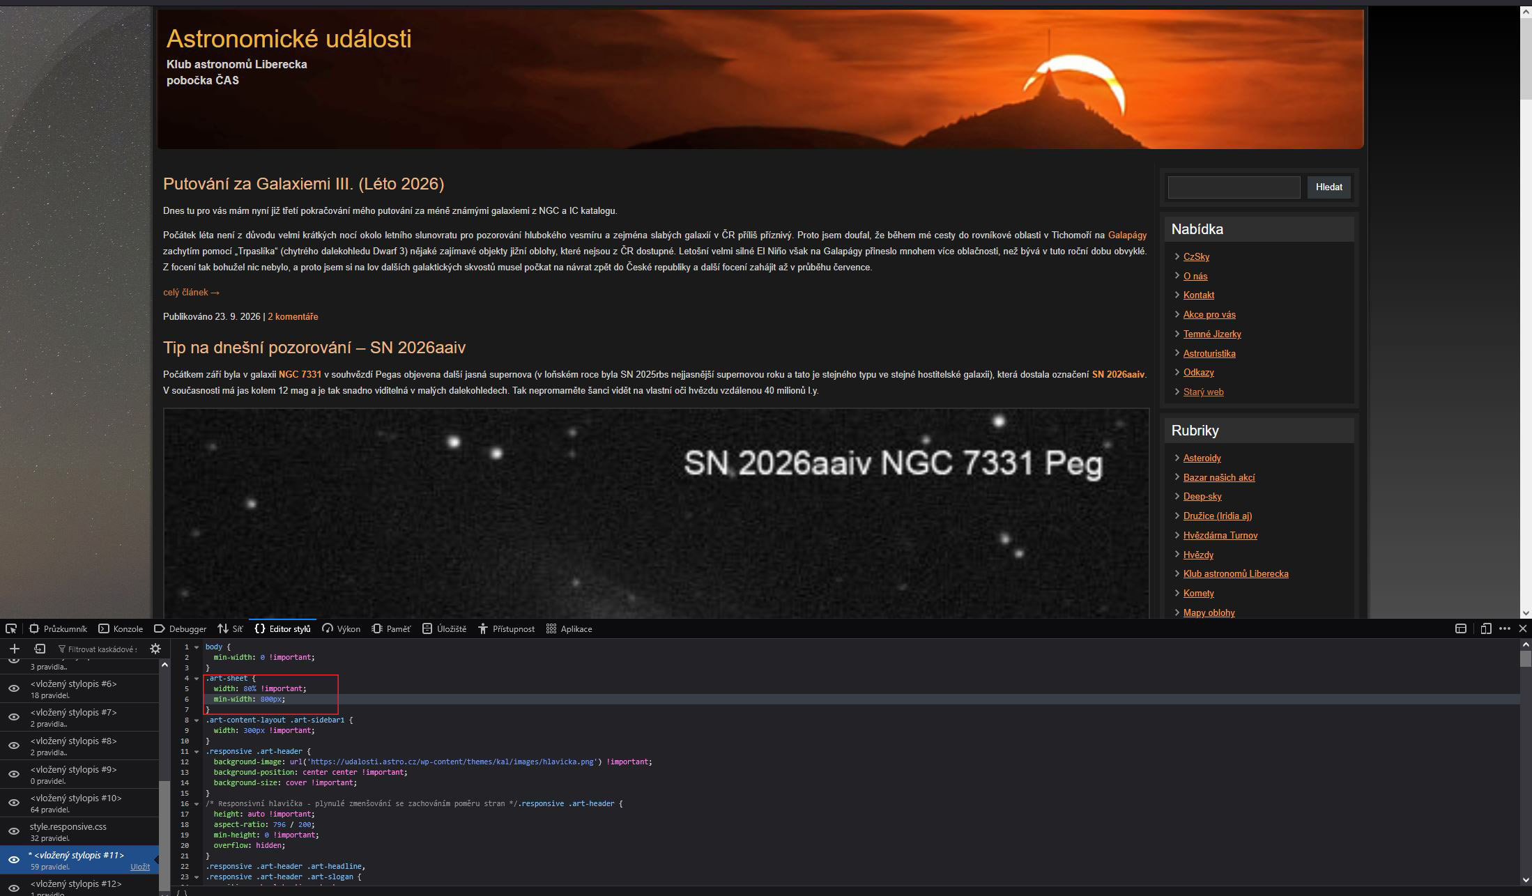Activate the element picker tool in devtools
Image resolution: width=1532 pixels, height=896 pixels.
(x=11, y=628)
